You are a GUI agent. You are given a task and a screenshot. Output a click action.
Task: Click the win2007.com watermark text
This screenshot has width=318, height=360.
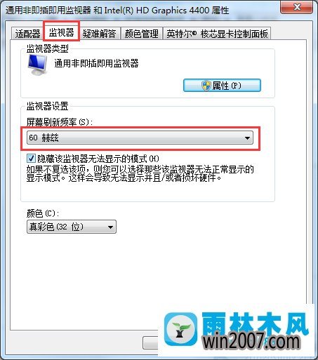(x=251, y=342)
